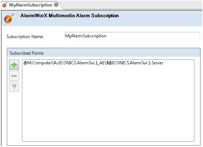
Task: Remove selected point using minus button
Action: coord(14,76)
